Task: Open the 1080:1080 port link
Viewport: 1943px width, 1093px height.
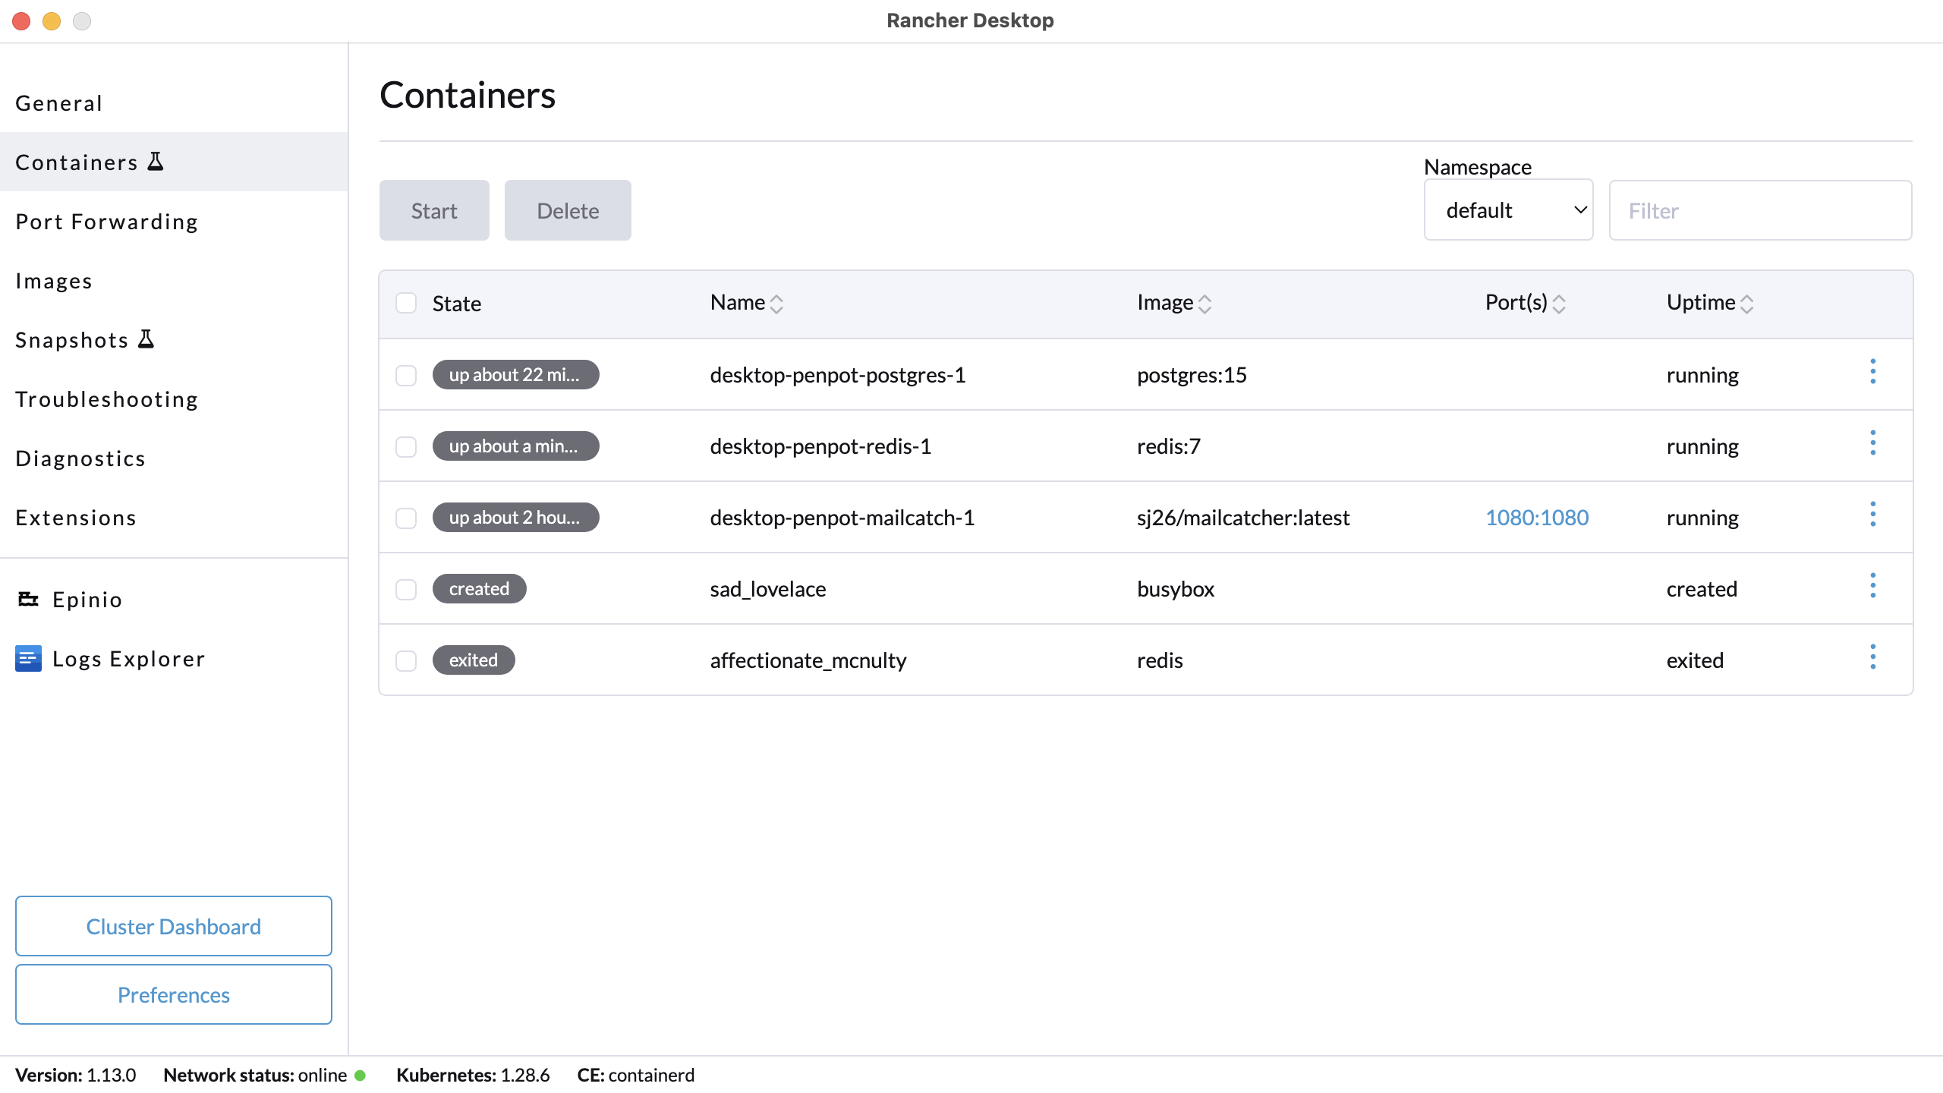Action: click(x=1536, y=518)
